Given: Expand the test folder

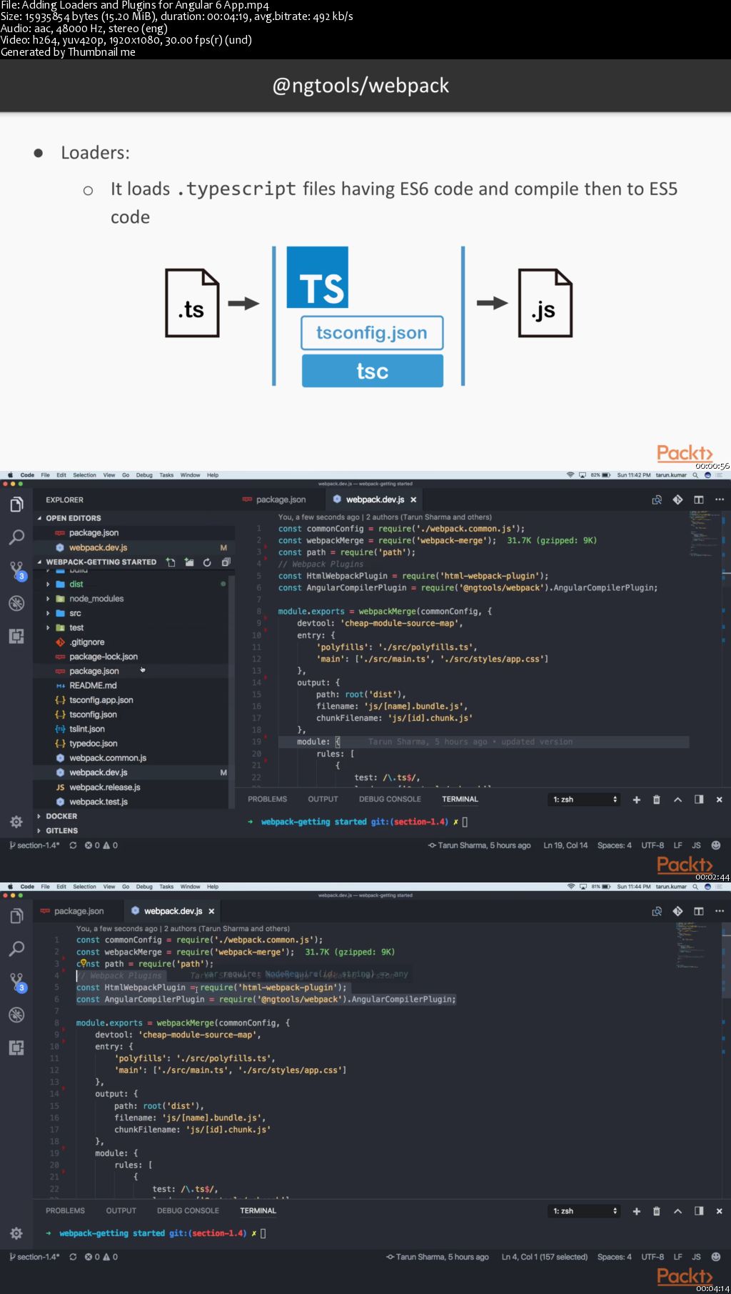Looking at the screenshot, I should click(48, 628).
